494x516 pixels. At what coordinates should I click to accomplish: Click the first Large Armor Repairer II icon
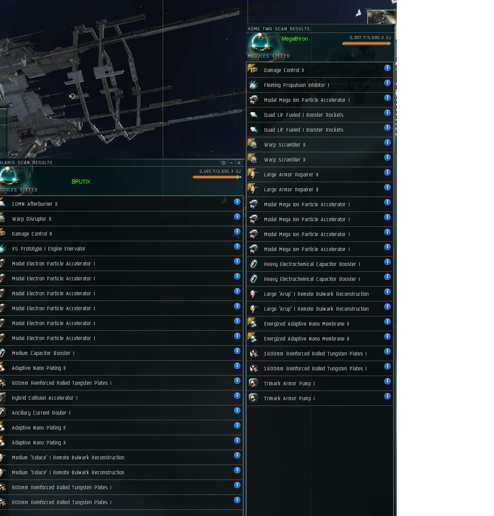pos(253,173)
